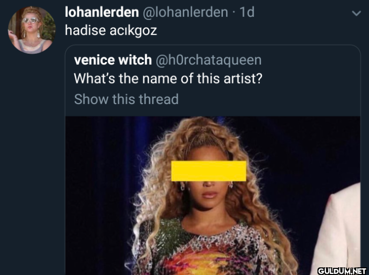Open lohanlerden's round profile avatar
This screenshot has height=275, width=369.
(x=32, y=30)
